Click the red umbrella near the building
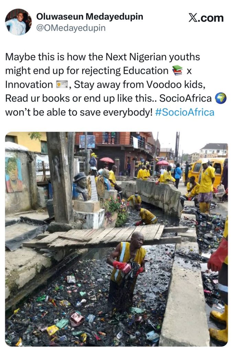The image size is (233, 353). (107, 160)
